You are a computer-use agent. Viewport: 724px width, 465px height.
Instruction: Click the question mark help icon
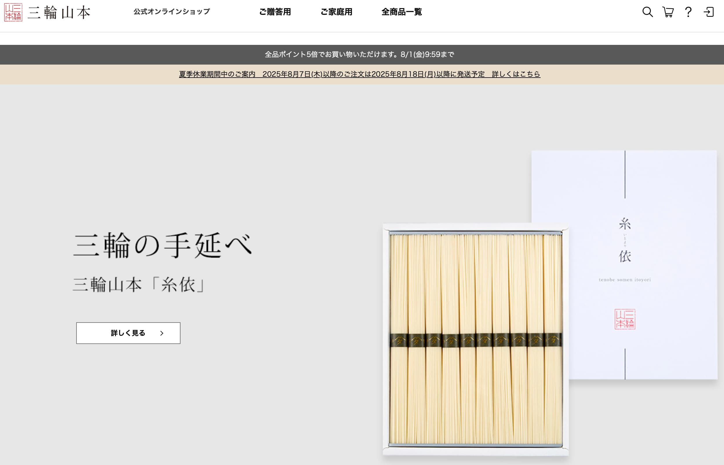[688, 12]
